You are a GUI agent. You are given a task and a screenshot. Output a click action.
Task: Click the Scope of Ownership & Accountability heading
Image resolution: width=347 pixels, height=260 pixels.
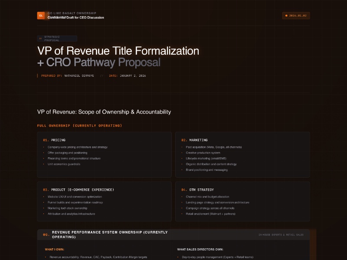104,112
